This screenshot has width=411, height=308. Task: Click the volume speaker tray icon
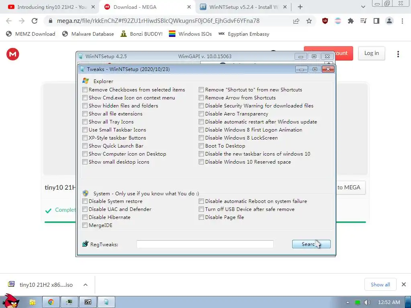point(367,302)
